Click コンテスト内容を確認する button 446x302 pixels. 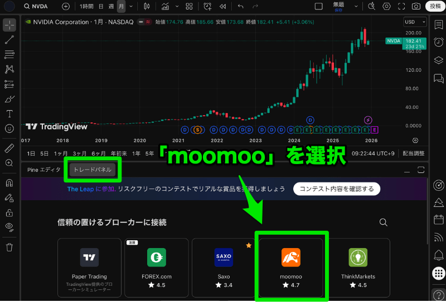(x=337, y=189)
